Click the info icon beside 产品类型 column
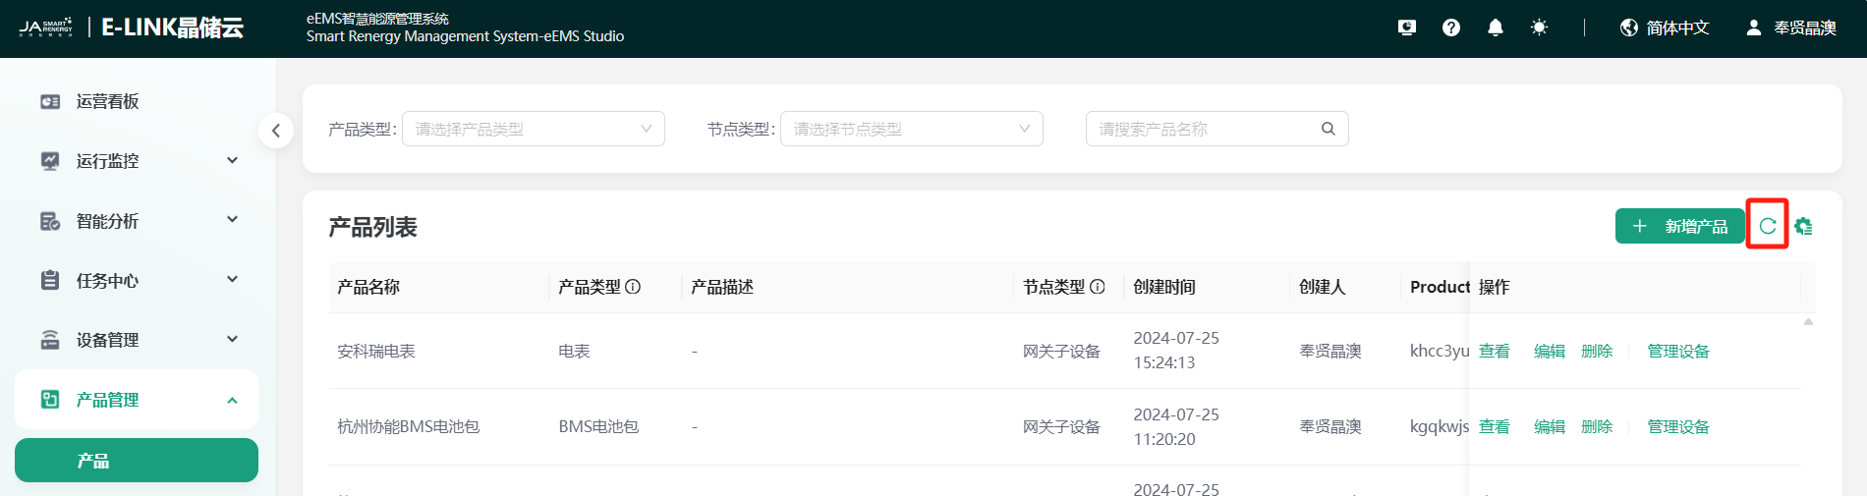Image resolution: width=1867 pixels, height=496 pixels. click(633, 287)
